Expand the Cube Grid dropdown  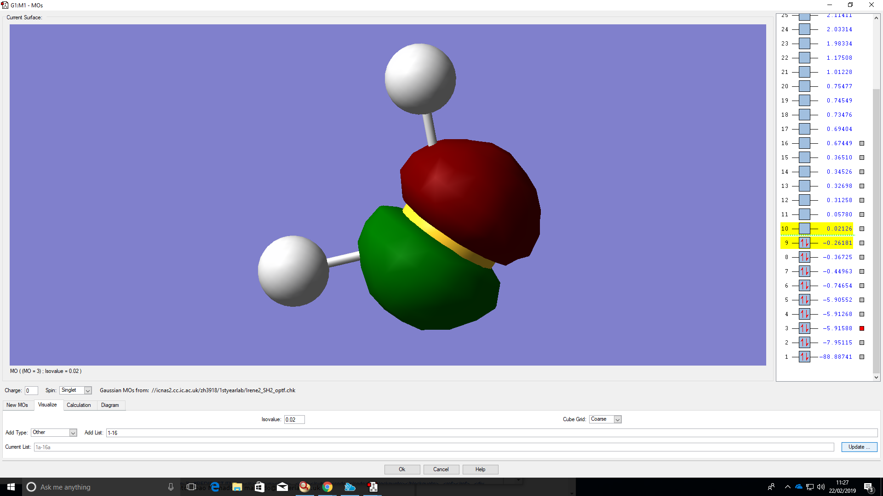coord(618,419)
